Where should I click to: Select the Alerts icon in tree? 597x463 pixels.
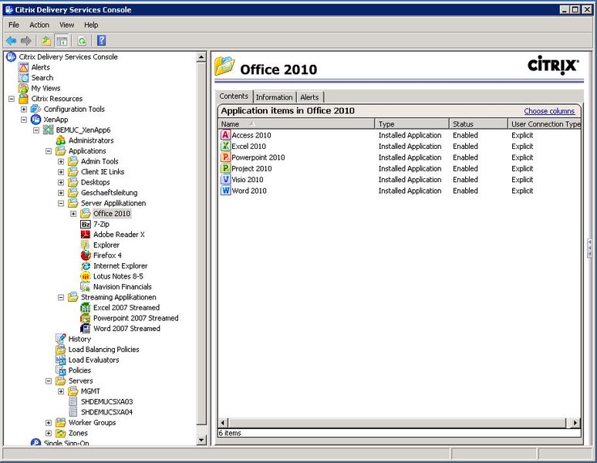[x=24, y=67]
